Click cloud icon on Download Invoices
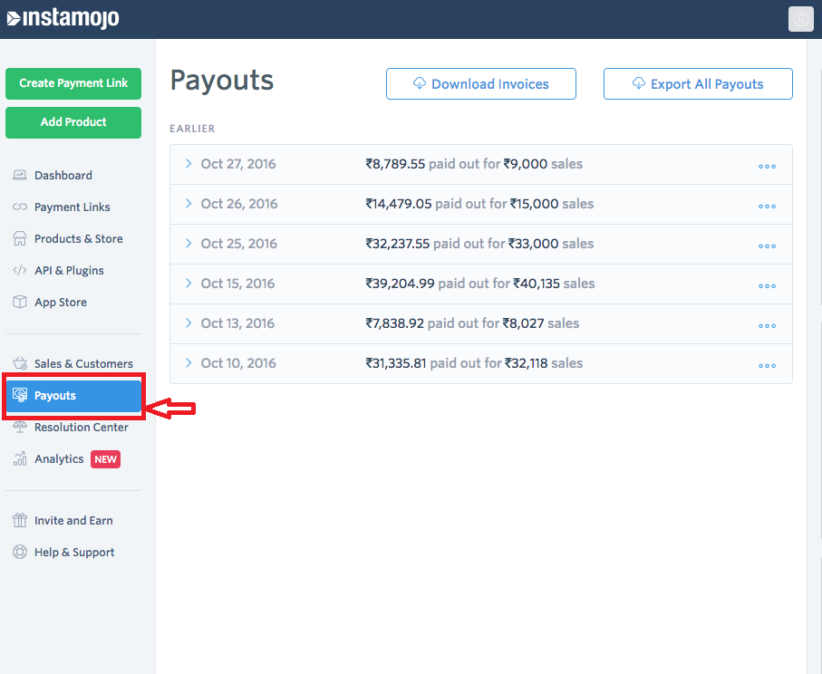Screen dimensions: 822x674 pos(420,82)
